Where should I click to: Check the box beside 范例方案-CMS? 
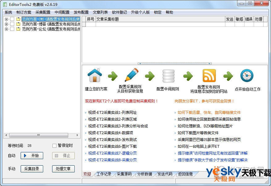coord(12,19)
